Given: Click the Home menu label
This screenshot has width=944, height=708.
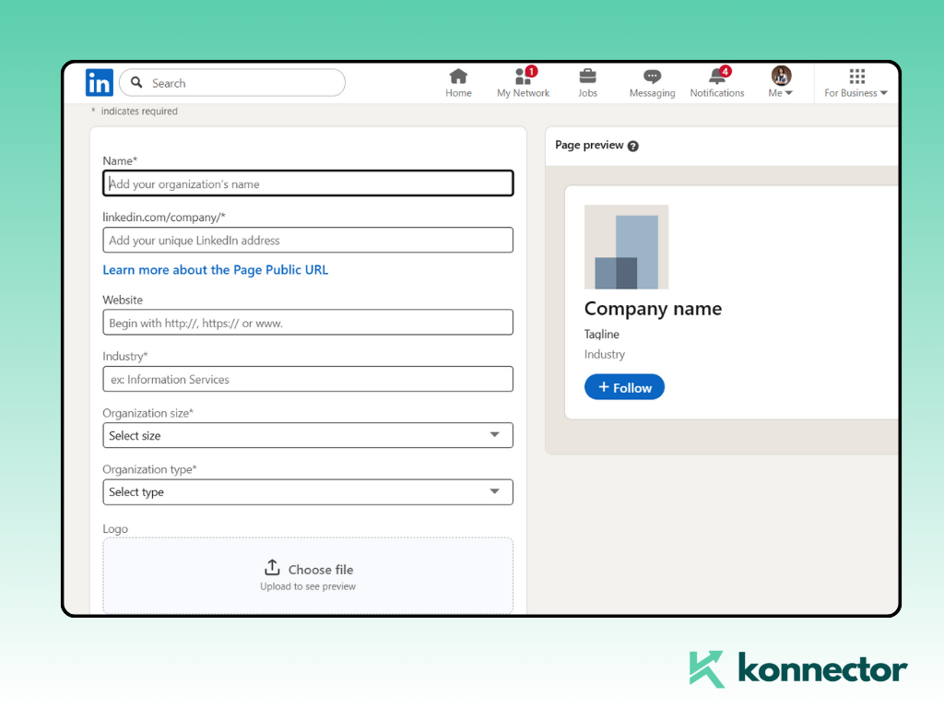Looking at the screenshot, I should coord(458,93).
